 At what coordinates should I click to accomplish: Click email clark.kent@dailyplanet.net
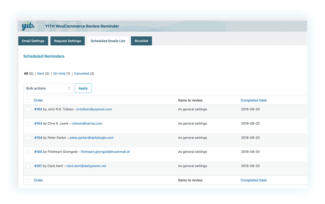pos(86,166)
